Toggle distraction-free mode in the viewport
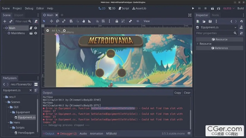 [x=190, y=15]
